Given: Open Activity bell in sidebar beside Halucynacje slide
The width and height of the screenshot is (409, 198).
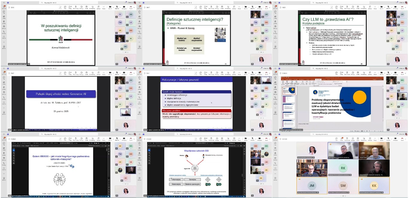Looking at the screenshot, I should (x=140, y=74).
